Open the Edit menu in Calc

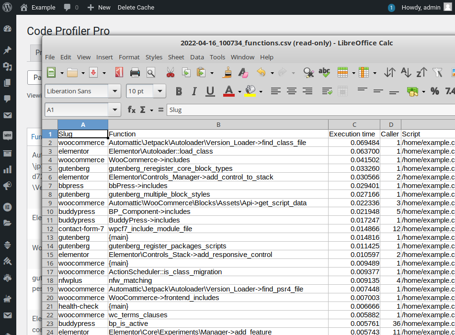[x=66, y=57]
